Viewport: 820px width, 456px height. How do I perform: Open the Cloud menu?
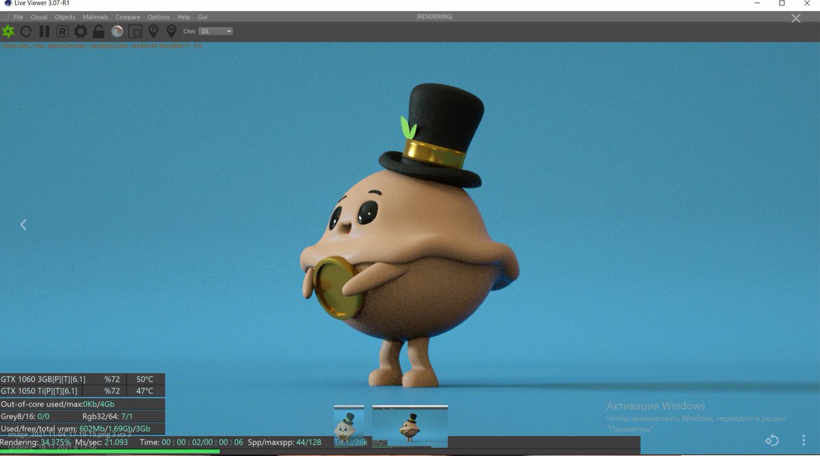tap(39, 17)
